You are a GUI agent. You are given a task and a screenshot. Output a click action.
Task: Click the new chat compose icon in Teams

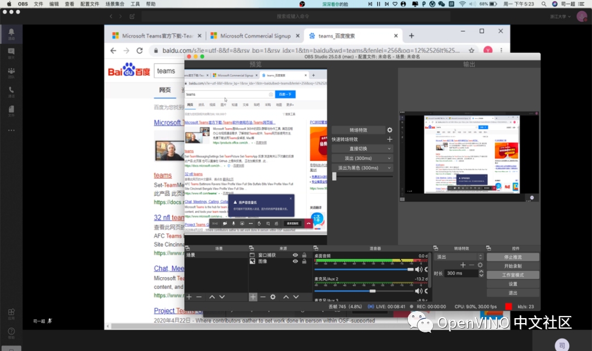[132, 16]
